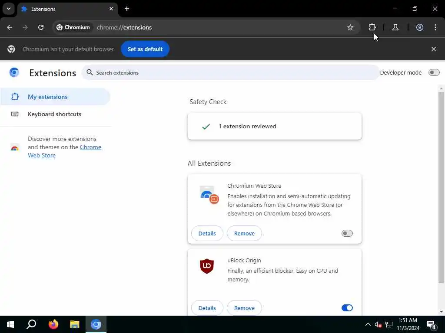Click the 1 extension reviewed card
Image resolution: width=445 pixels, height=333 pixels.
[275, 126]
